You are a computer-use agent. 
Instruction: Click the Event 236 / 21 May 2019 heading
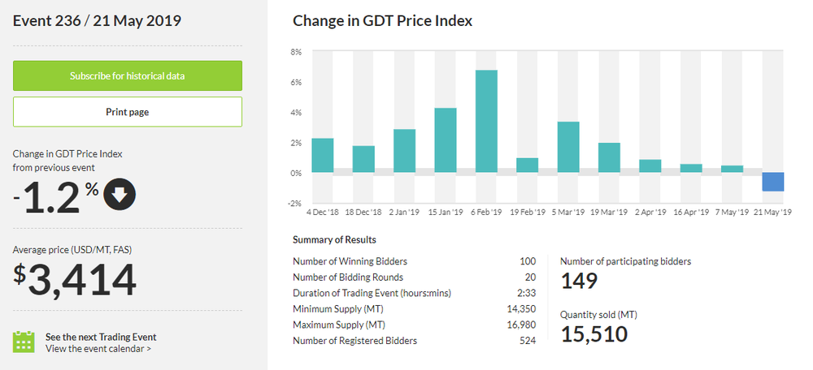point(97,20)
